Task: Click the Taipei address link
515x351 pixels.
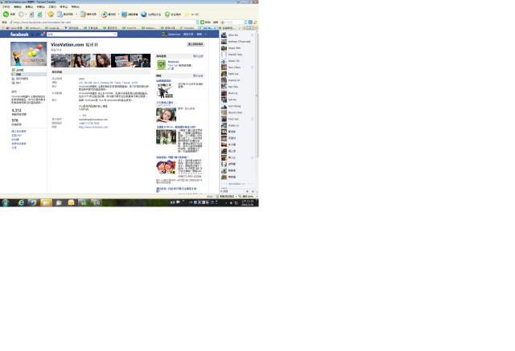Action: pyautogui.click(x=108, y=83)
